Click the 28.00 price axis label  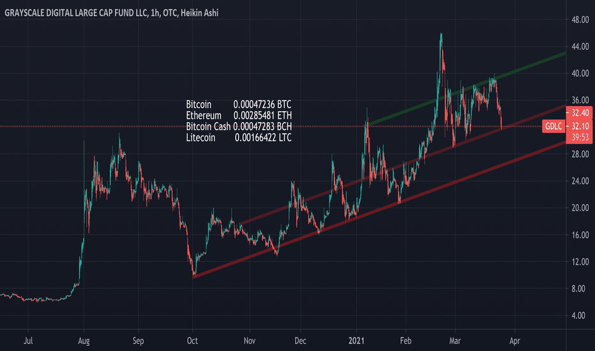point(580,154)
